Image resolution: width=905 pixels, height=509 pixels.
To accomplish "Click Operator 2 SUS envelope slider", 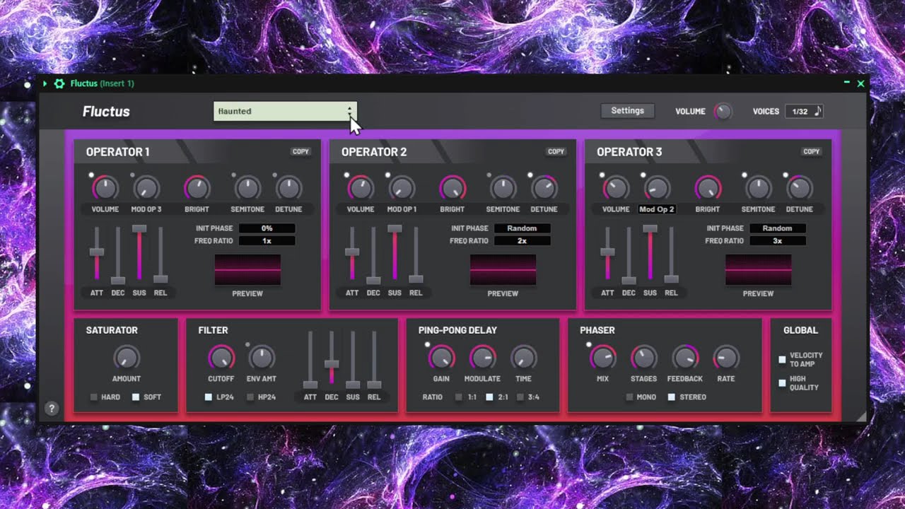I will click(x=395, y=255).
